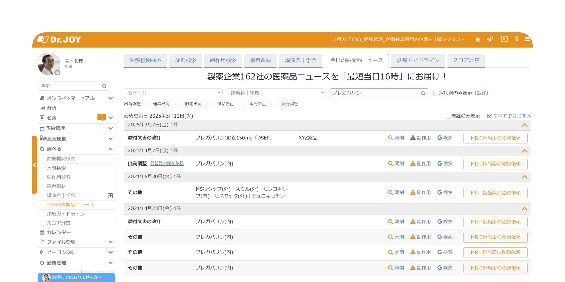Click Google 検索 in 出荷調整 row
The width and height of the screenshot is (565, 282).
point(445,163)
